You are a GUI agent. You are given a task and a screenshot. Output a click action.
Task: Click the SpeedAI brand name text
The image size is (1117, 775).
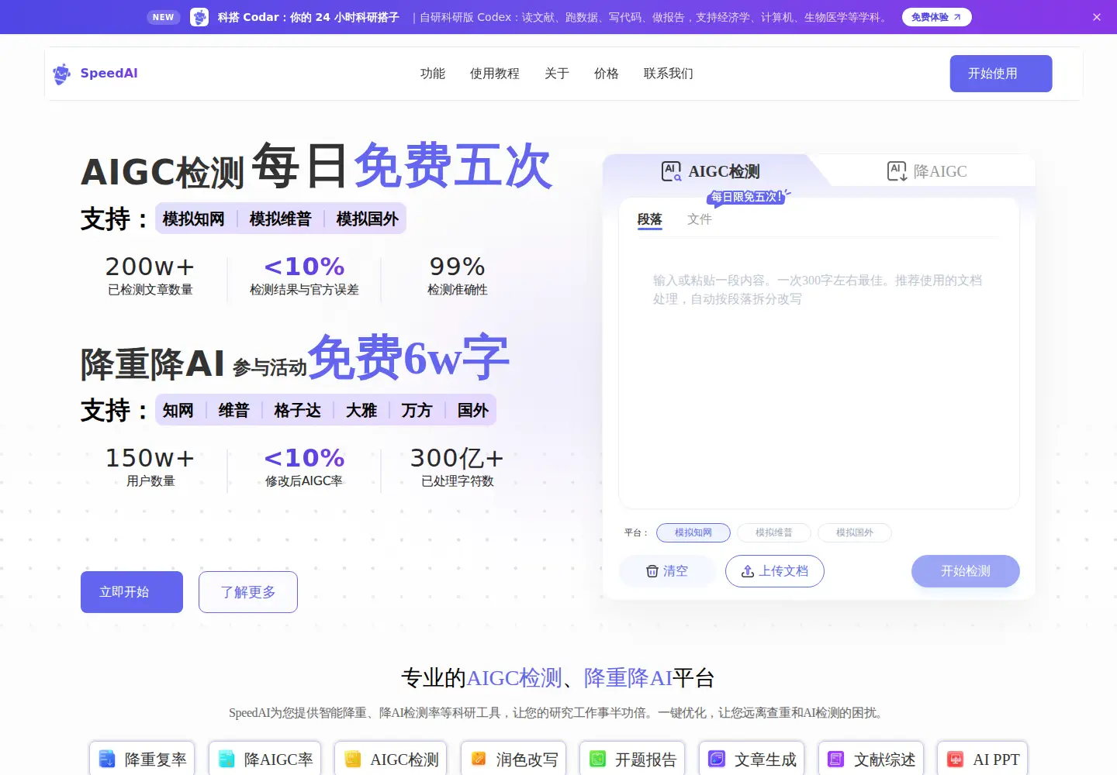click(109, 74)
